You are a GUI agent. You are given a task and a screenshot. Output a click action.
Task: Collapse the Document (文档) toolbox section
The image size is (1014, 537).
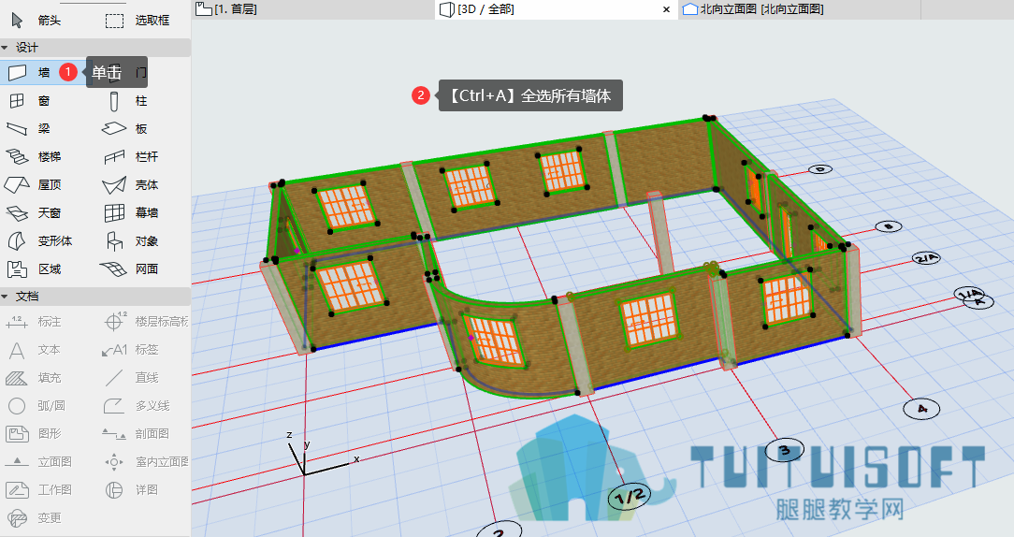[6, 297]
